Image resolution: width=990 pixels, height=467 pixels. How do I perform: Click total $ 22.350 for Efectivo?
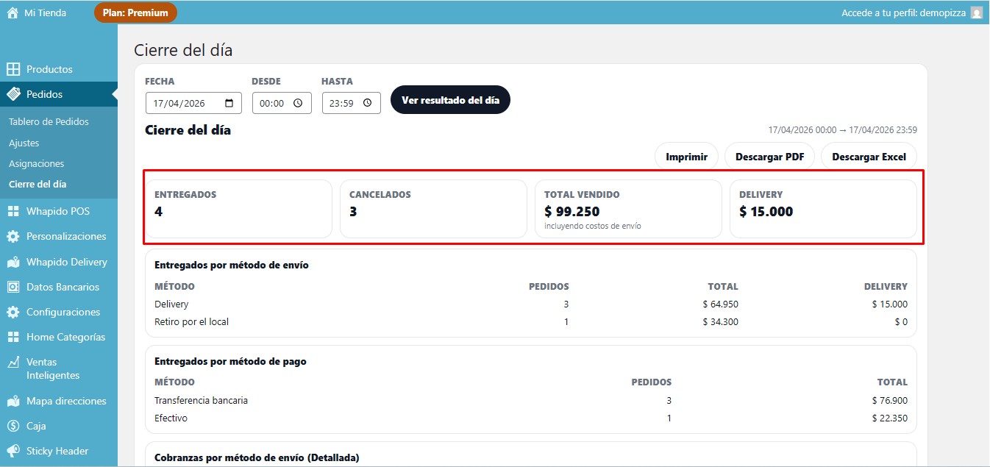click(x=889, y=418)
